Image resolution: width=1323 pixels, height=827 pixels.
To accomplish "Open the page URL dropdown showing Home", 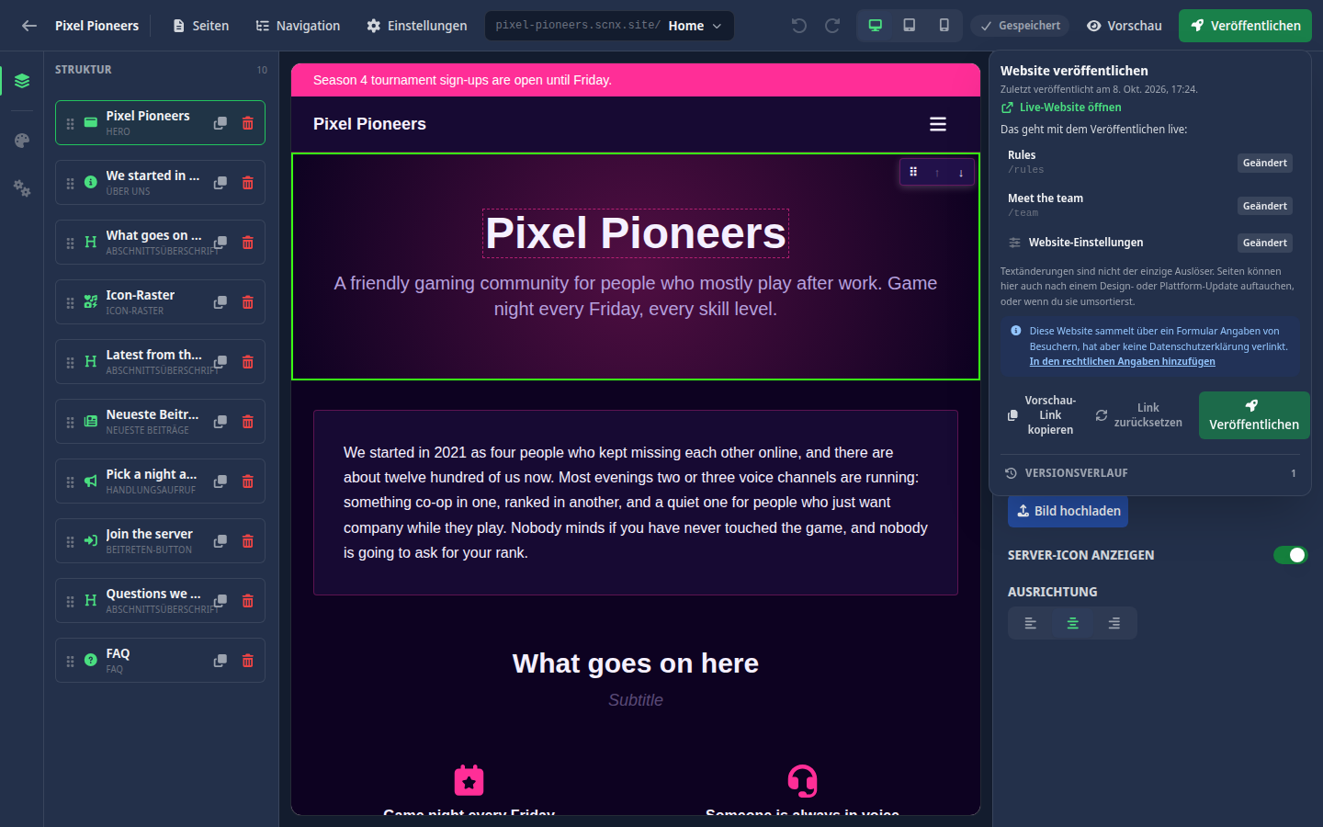I will [609, 26].
